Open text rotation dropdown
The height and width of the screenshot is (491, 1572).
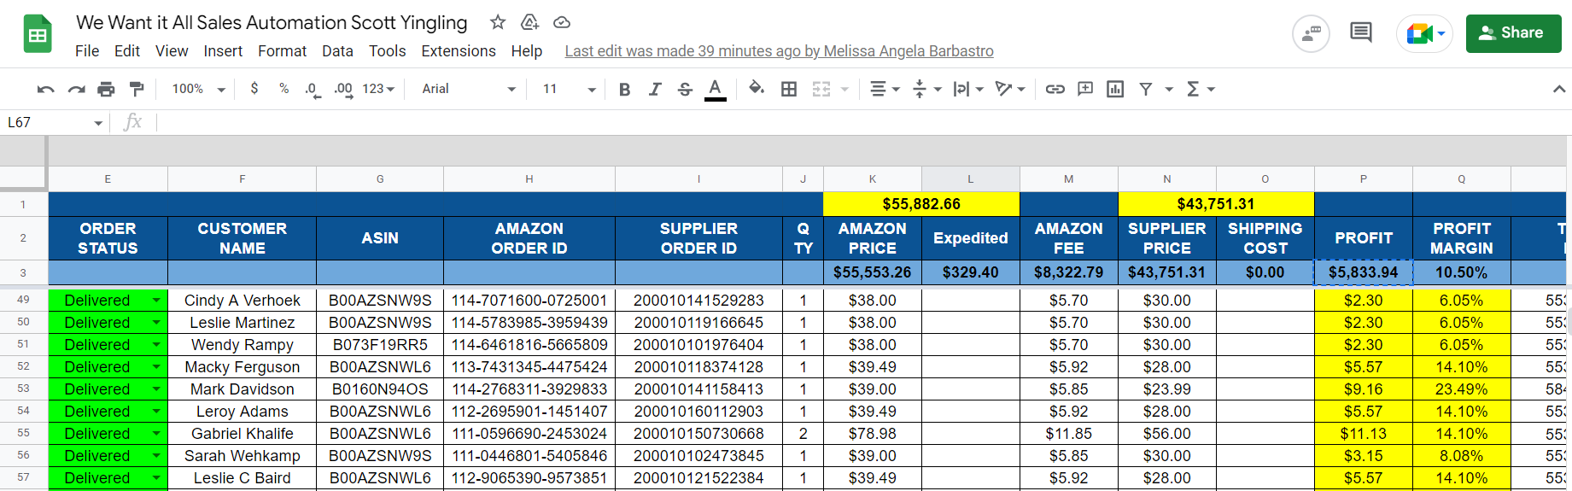(1010, 89)
